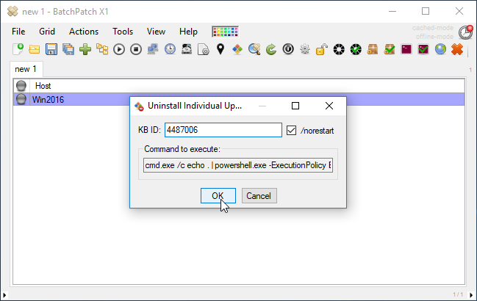
Task: Save the grid with the floppy disk icon
Action: tap(51, 49)
